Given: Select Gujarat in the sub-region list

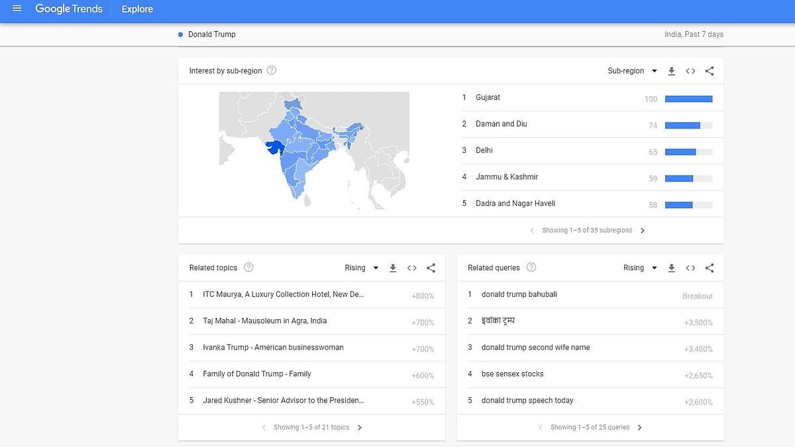Looking at the screenshot, I should pos(488,97).
